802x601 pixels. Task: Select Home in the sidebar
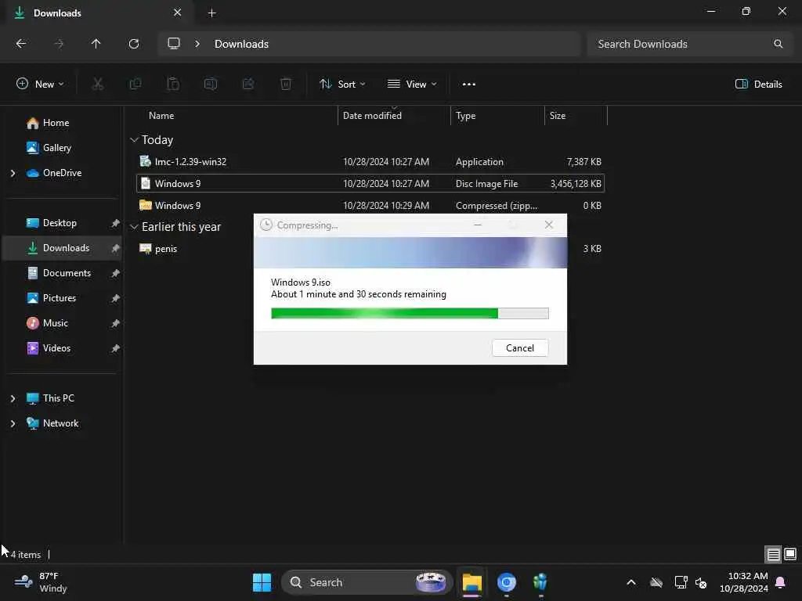[x=61, y=123]
